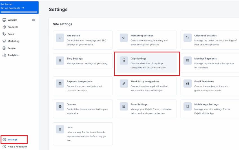
Task: Click the Marketing Settings megaphone icon
Action: point(124,38)
